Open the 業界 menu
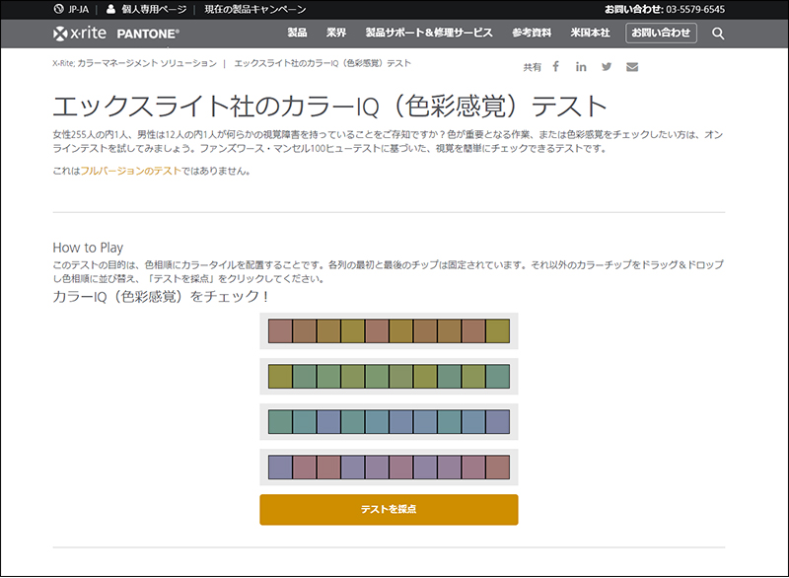Image resolution: width=789 pixels, height=578 pixels. [x=336, y=33]
